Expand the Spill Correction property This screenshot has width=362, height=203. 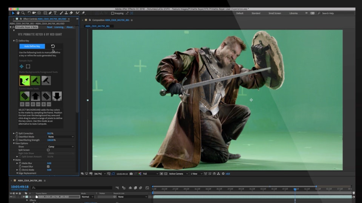(x=14, y=133)
